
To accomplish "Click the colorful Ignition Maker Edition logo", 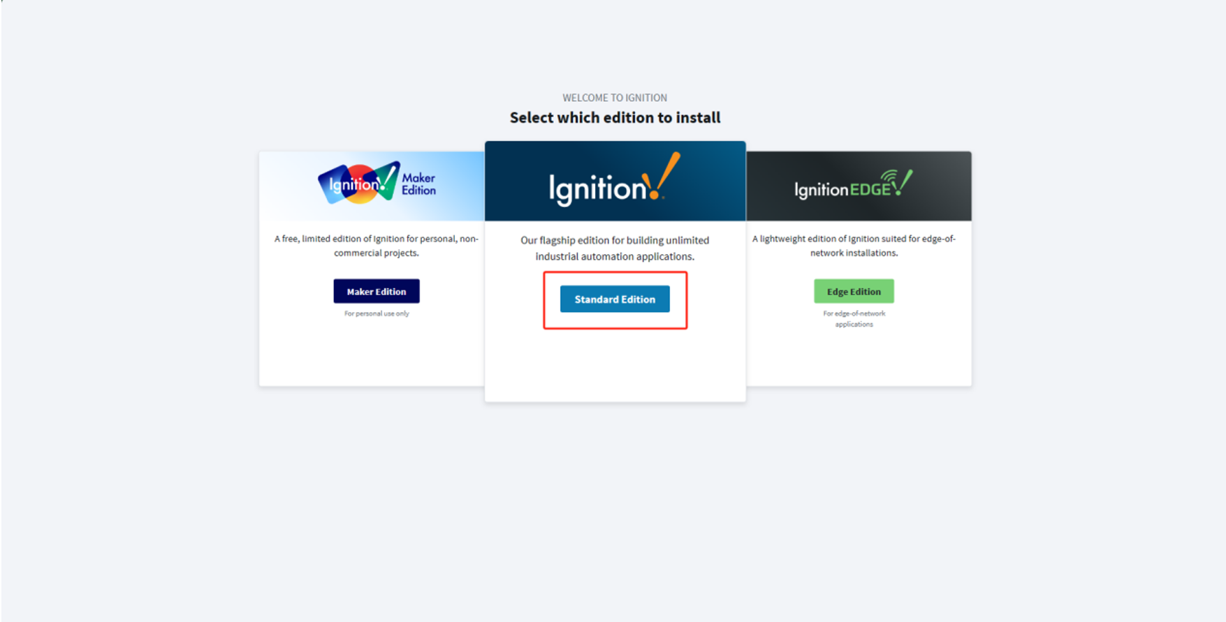I will coord(377,183).
